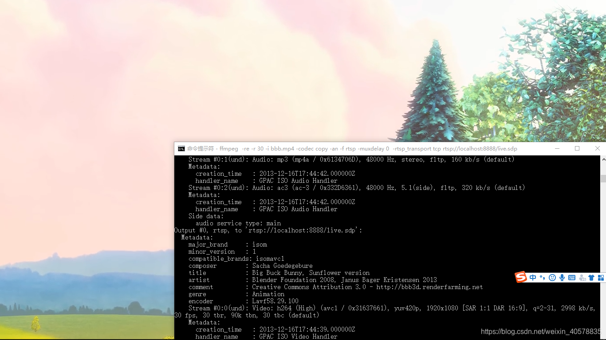Sign in via the Sogou account icon
Screen dimensions: 606x340
[582, 277]
